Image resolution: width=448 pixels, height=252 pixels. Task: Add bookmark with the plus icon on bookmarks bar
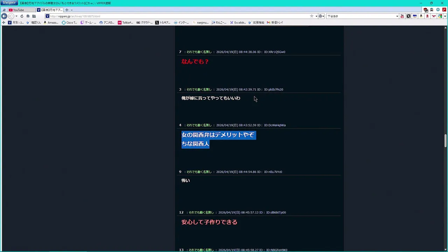(3, 22)
